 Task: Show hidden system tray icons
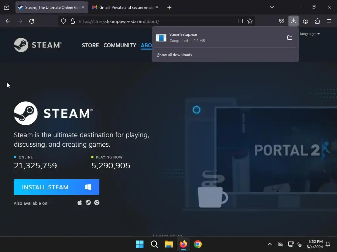pyautogui.click(x=270, y=244)
